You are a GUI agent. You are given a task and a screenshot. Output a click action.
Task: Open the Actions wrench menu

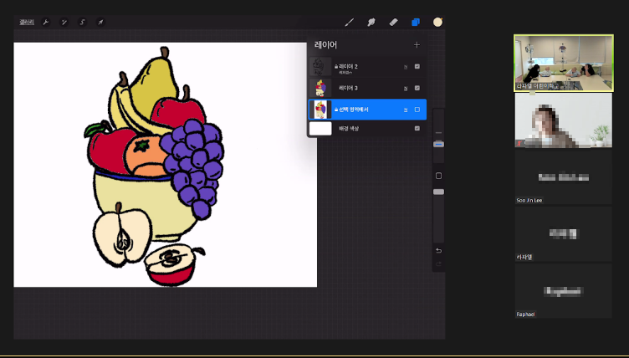tap(46, 22)
